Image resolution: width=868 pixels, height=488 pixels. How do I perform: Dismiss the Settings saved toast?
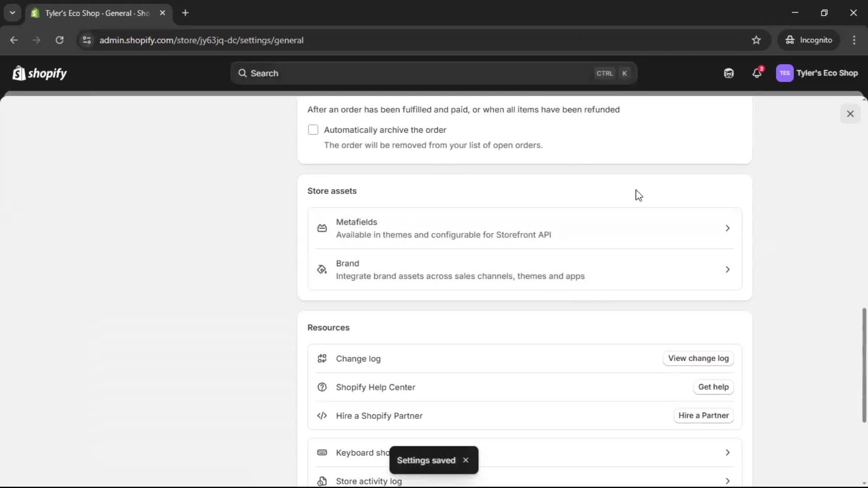pyautogui.click(x=466, y=460)
